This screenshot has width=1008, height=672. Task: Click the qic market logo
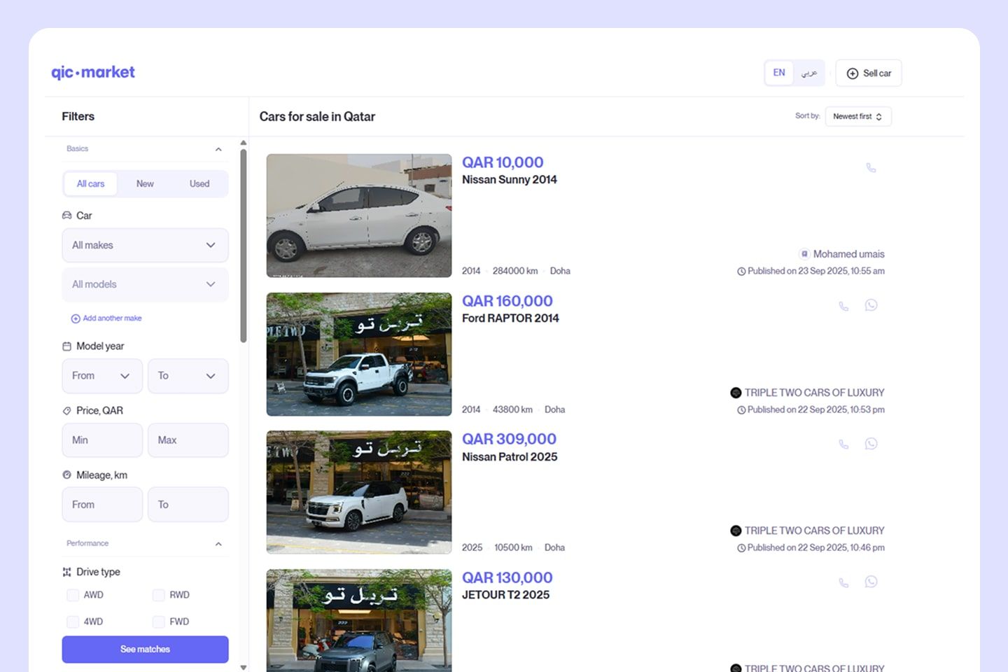coord(93,72)
